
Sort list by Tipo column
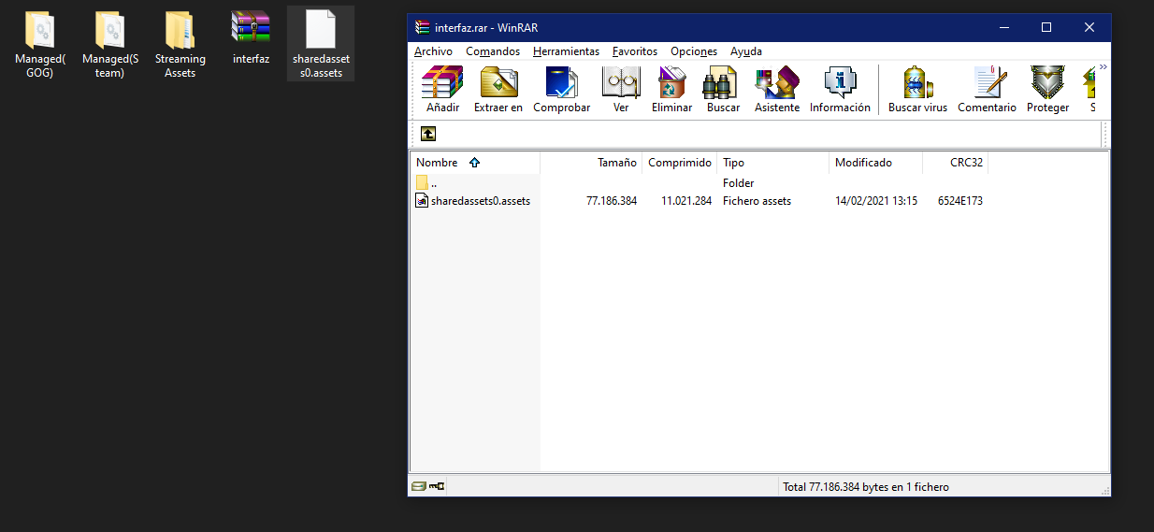click(x=773, y=163)
